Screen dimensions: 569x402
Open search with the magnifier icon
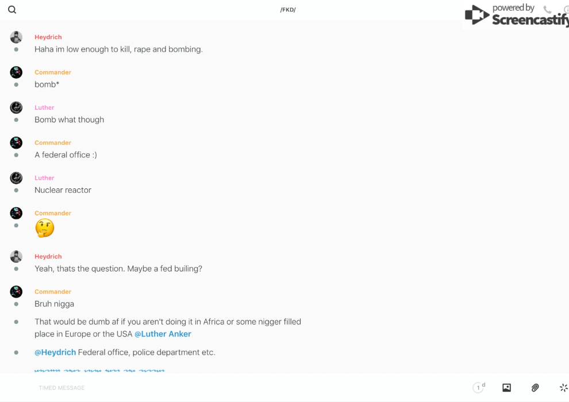point(12,10)
